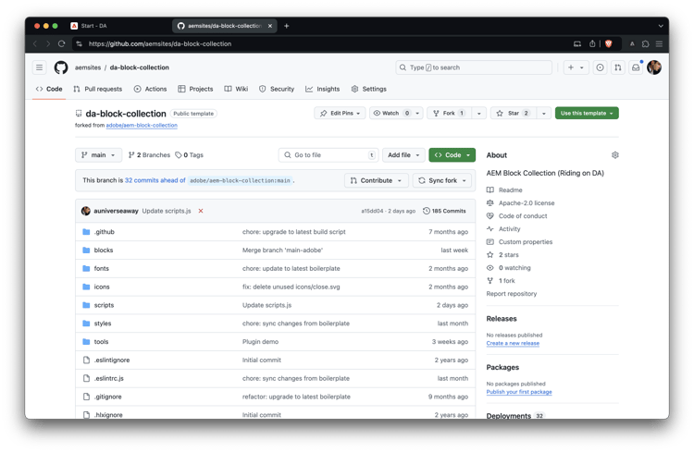Open aemsites owner link in breadcrumb
This screenshot has width=694, height=452.
tap(88, 67)
